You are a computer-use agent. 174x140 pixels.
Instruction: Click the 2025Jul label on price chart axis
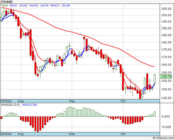[6, 101]
